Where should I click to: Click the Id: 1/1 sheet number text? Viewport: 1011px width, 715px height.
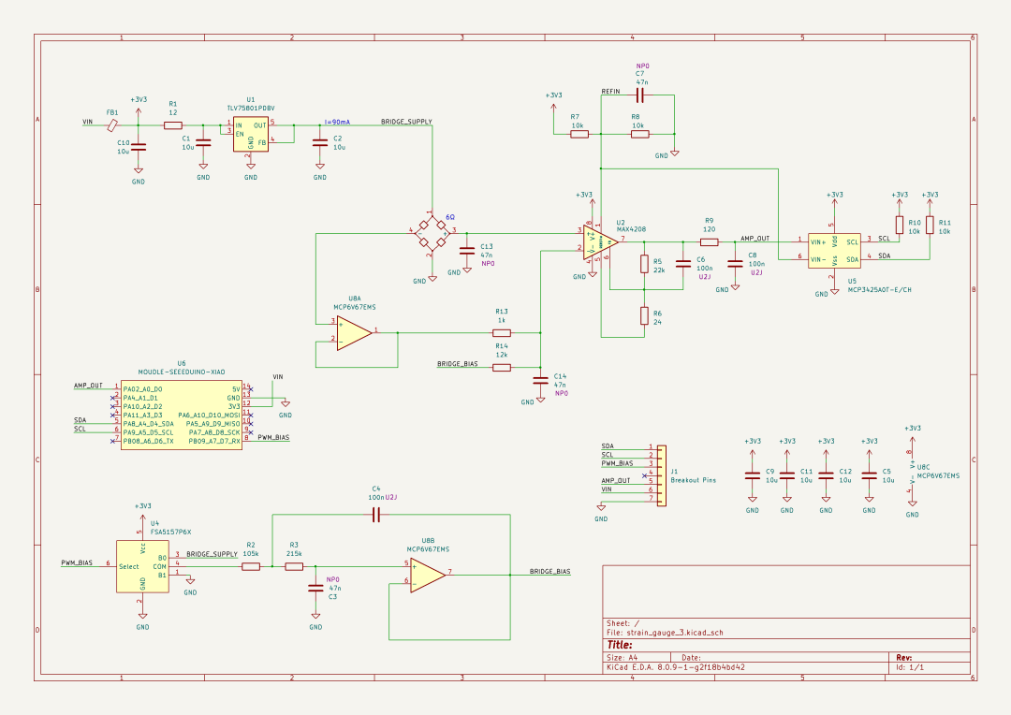tap(910, 667)
